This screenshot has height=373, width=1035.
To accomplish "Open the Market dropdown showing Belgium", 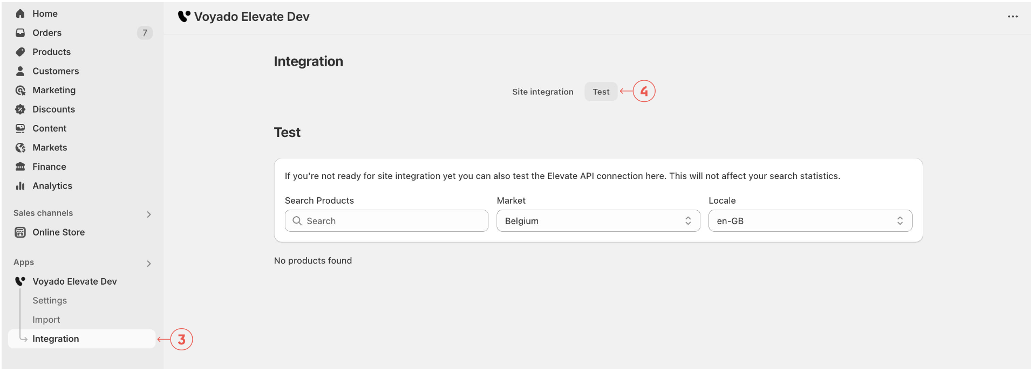I will [598, 221].
